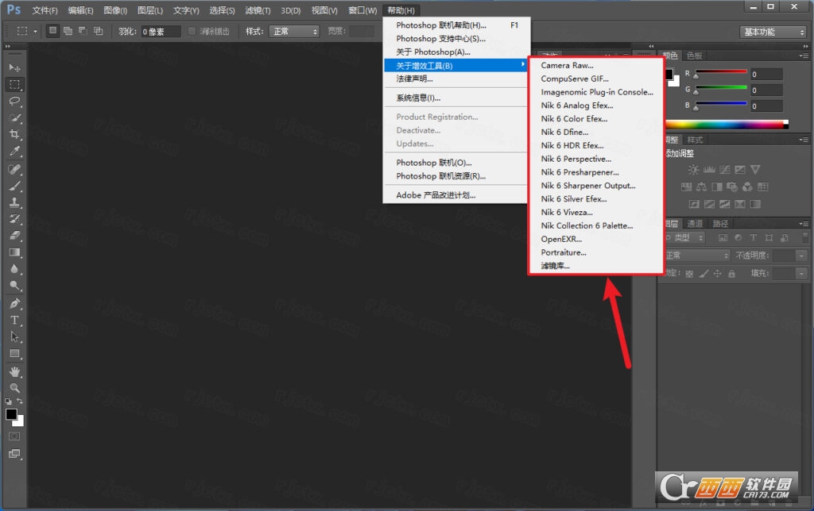Open the 样式 style dropdown in options bar
This screenshot has height=511, width=814.
pyautogui.click(x=295, y=32)
